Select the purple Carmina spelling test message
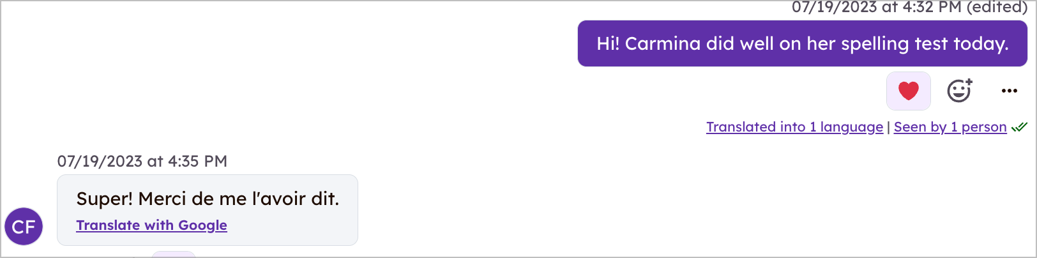This screenshot has height=258, width=1037. (x=802, y=43)
